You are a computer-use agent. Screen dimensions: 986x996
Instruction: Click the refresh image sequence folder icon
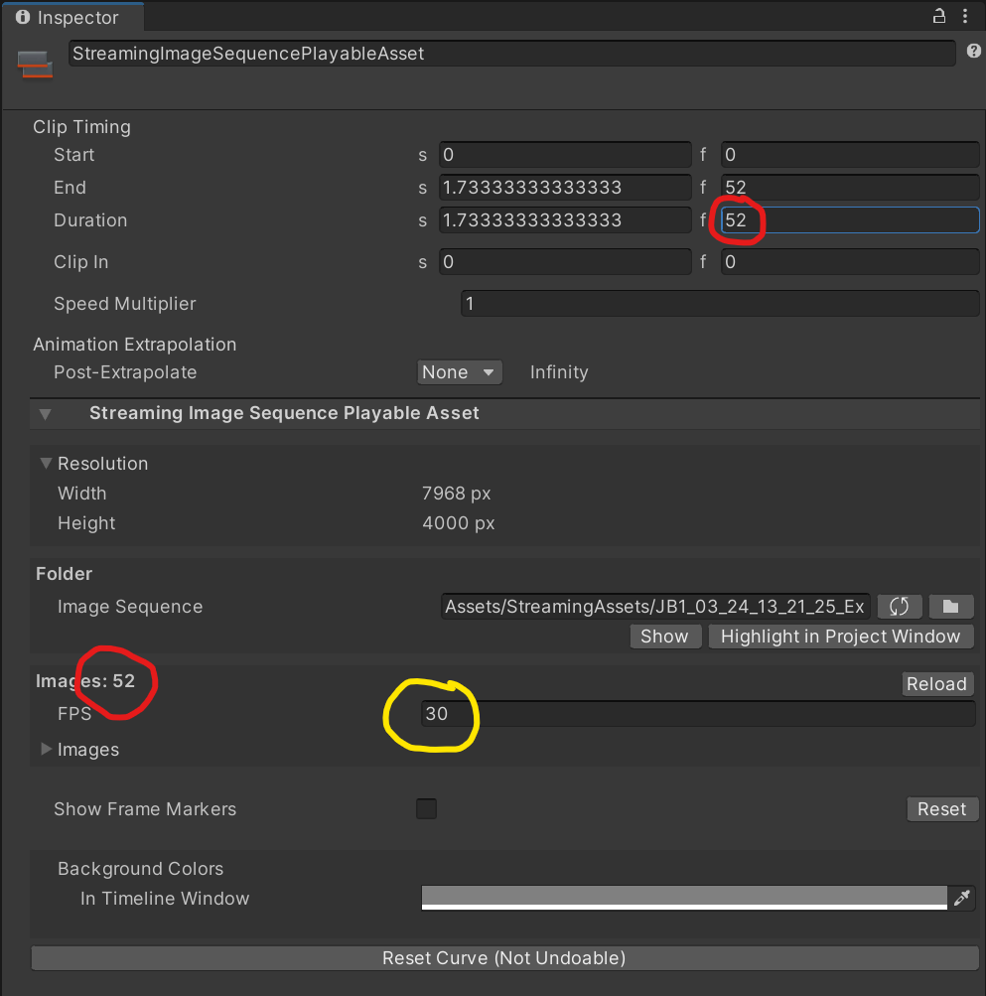click(x=900, y=607)
